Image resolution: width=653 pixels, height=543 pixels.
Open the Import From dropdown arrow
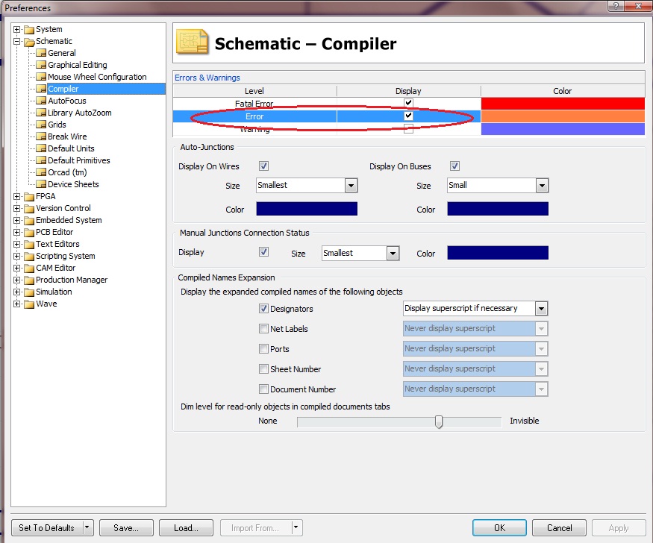296,527
